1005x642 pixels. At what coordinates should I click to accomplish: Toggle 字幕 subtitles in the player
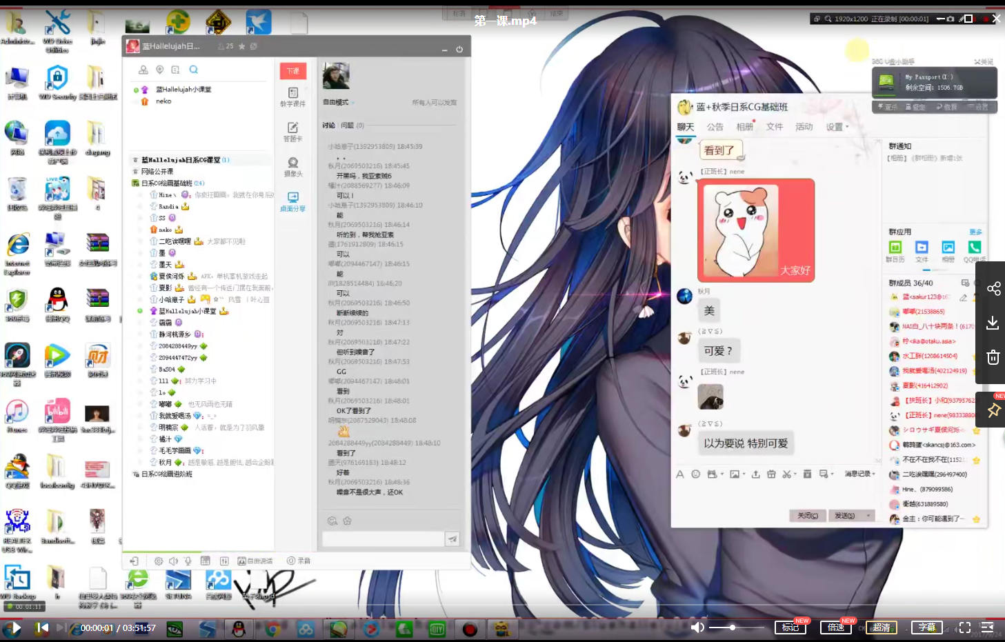coord(926,628)
